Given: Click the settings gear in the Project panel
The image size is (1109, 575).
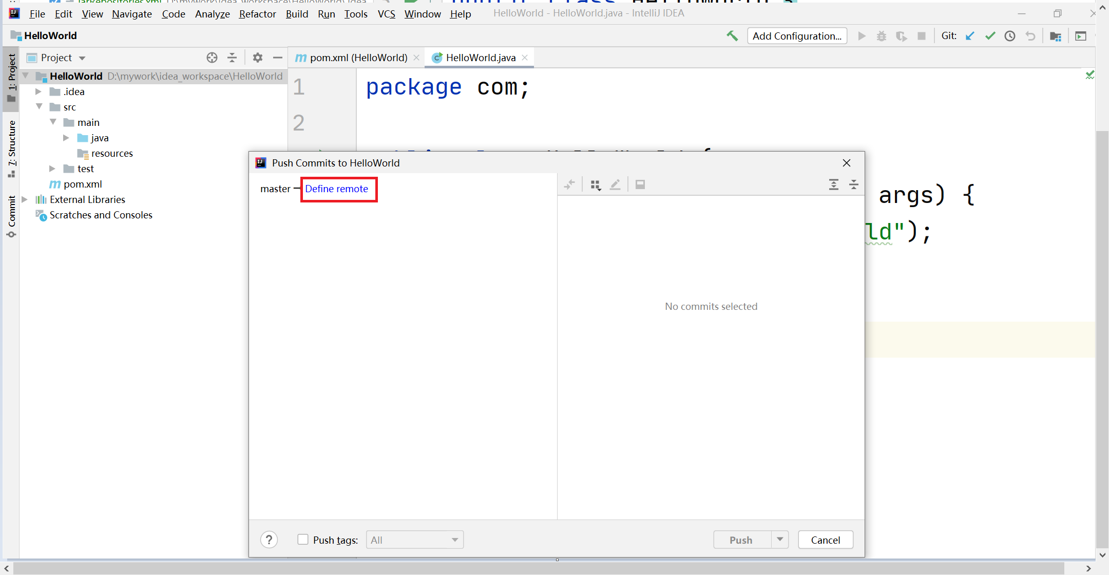Looking at the screenshot, I should click(257, 58).
